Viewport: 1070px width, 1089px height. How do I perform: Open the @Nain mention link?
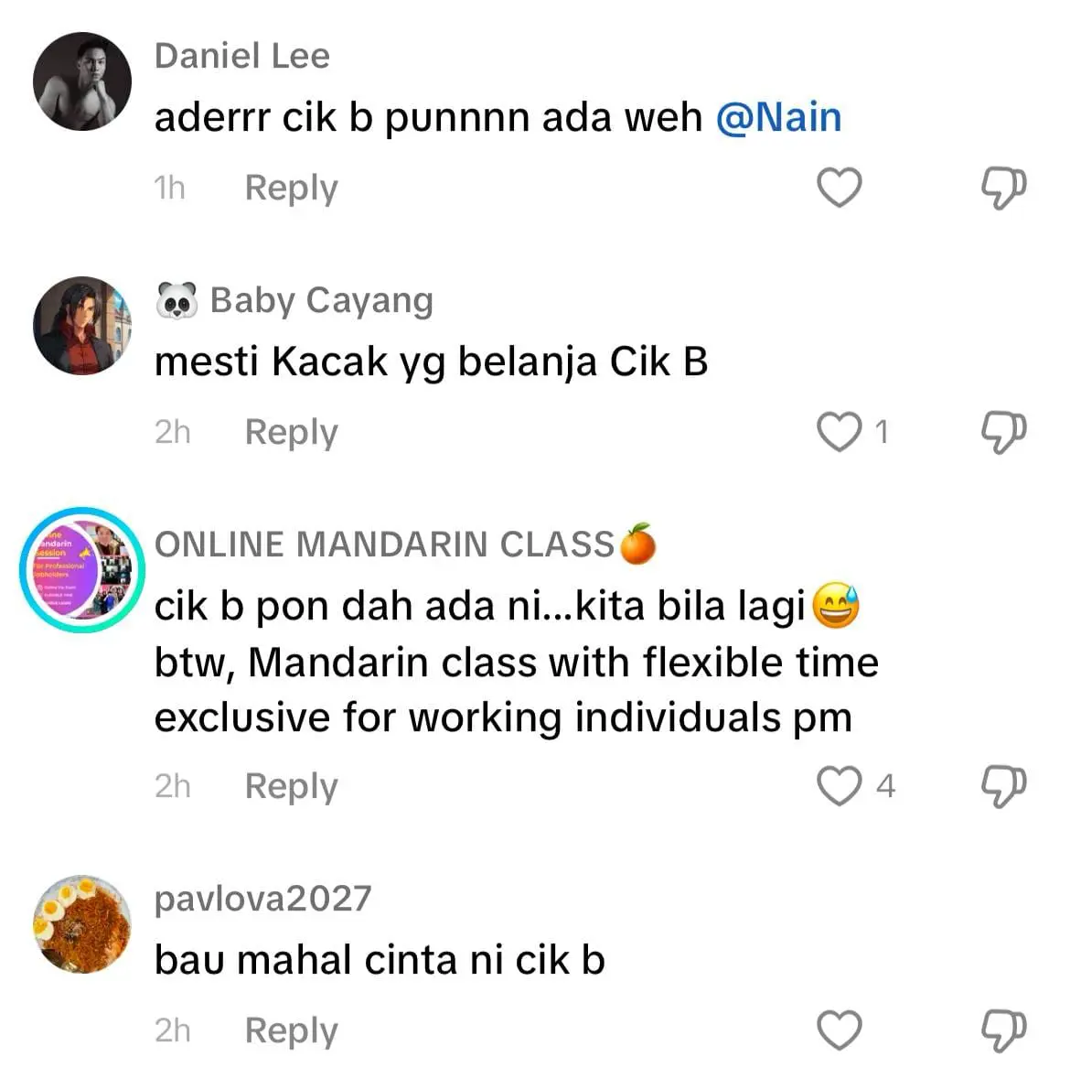pos(778,117)
